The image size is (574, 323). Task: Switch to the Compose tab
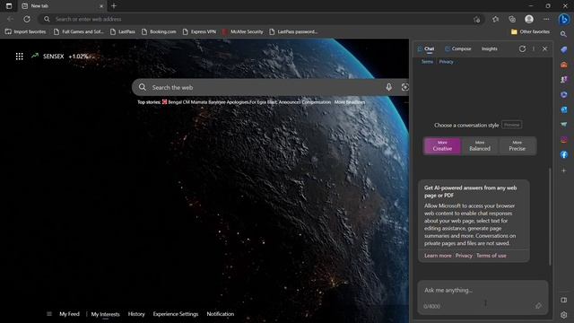point(457,48)
